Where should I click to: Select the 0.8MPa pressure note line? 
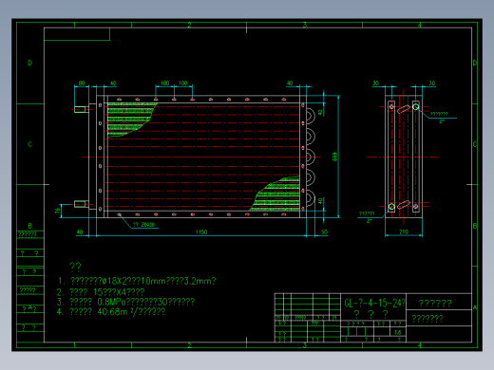125,302
